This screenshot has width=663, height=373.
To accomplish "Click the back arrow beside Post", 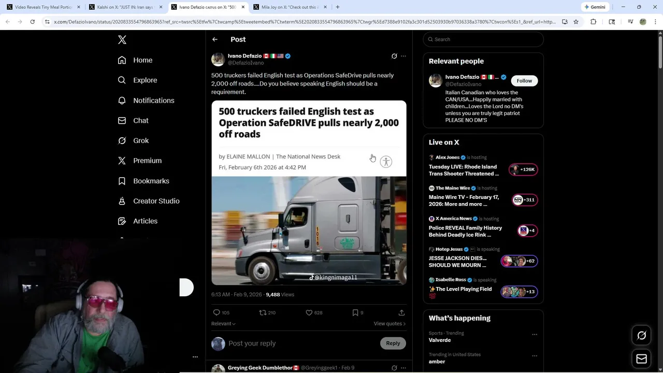I will [x=215, y=39].
